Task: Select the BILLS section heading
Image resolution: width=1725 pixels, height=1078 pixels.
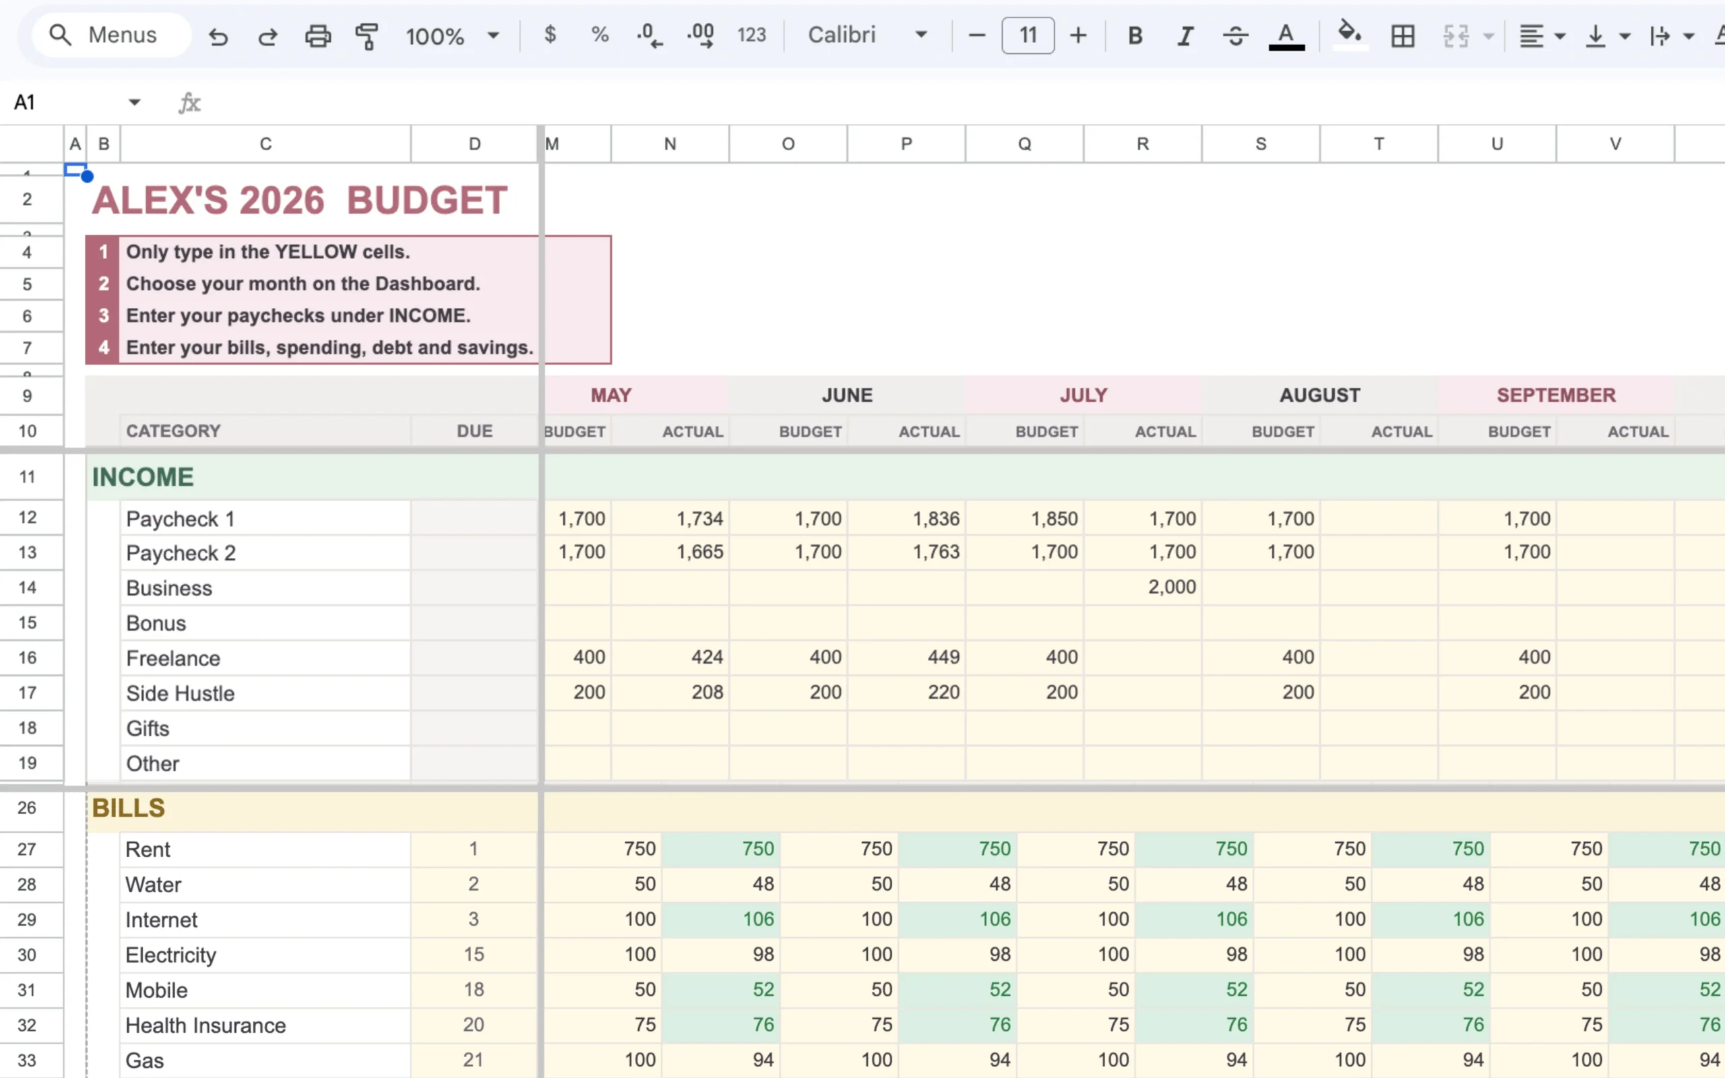Action: [x=128, y=808]
